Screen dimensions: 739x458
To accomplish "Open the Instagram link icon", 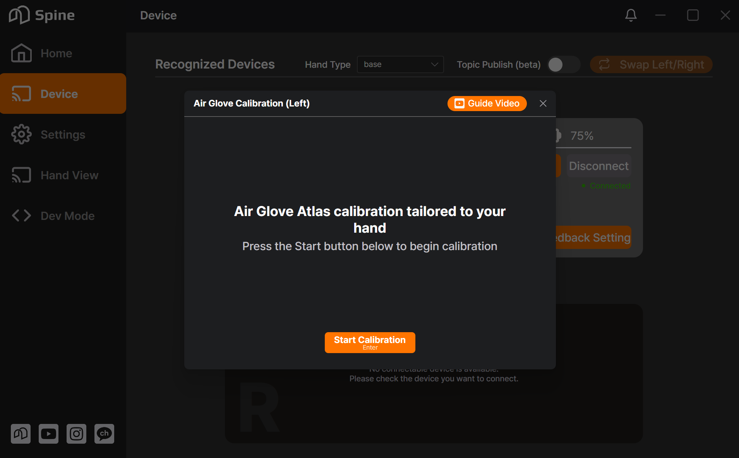I will click(x=76, y=434).
